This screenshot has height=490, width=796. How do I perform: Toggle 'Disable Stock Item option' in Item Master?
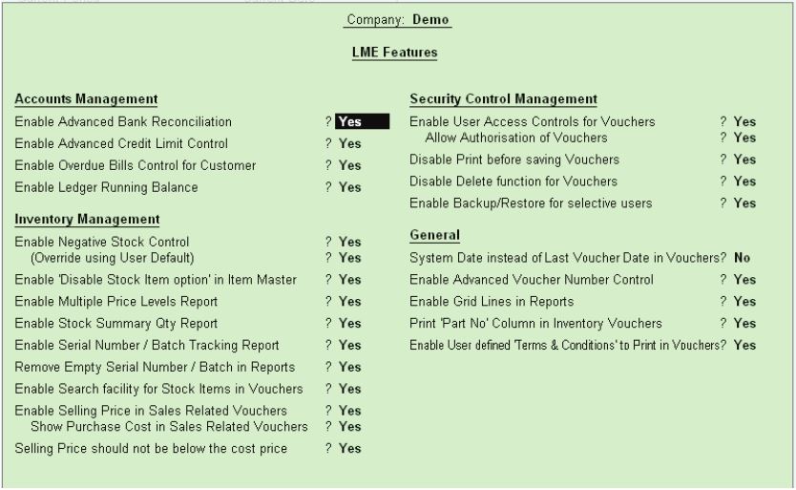(x=350, y=280)
